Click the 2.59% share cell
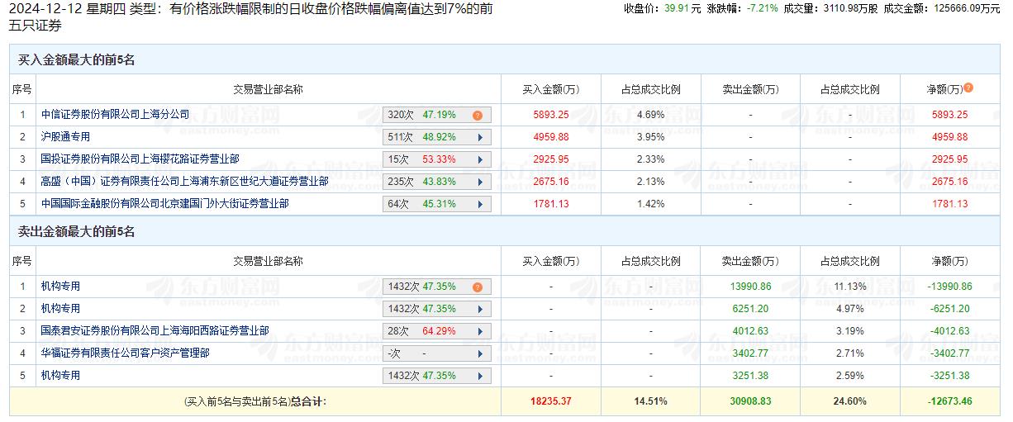Image resolution: width=1013 pixels, height=422 pixels. click(849, 376)
